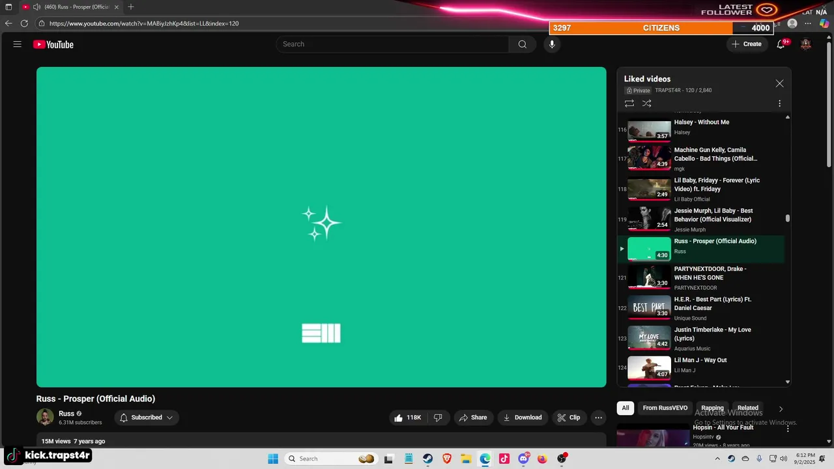Image resolution: width=834 pixels, height=469 pixels.
Task: Like the Russ Prosper video
Action: (x=407, y=418)
